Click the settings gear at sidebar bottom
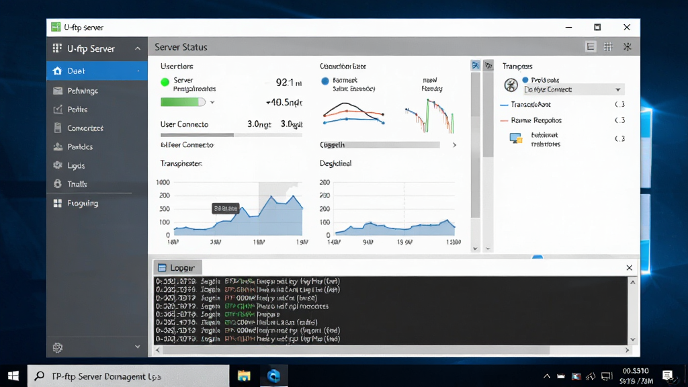688x387 pixels. (58, 347)
